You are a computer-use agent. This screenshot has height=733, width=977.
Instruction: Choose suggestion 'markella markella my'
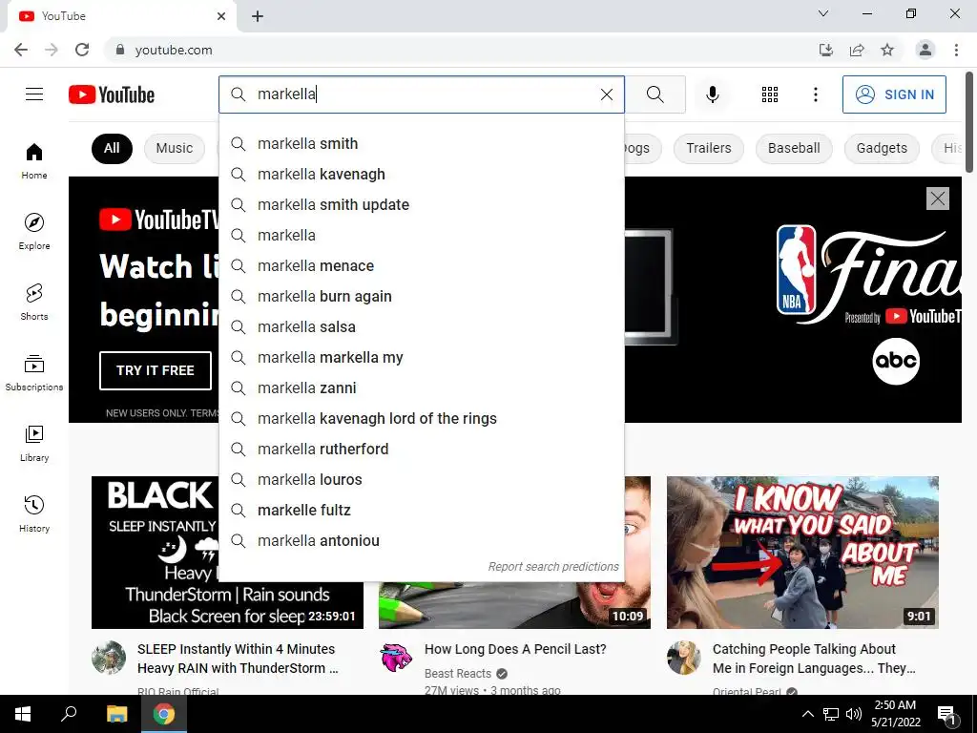[422, 358]
